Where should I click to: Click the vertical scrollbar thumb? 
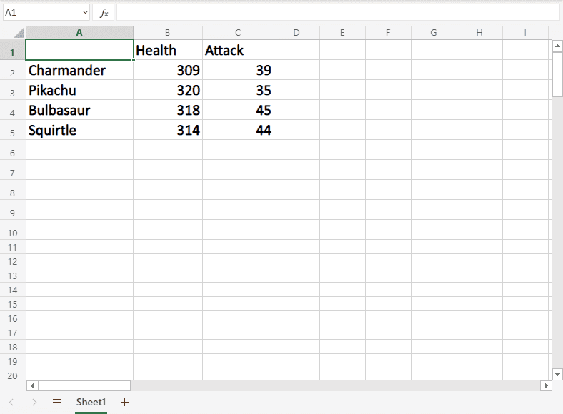pyautogui.click(x=557, y=74)
